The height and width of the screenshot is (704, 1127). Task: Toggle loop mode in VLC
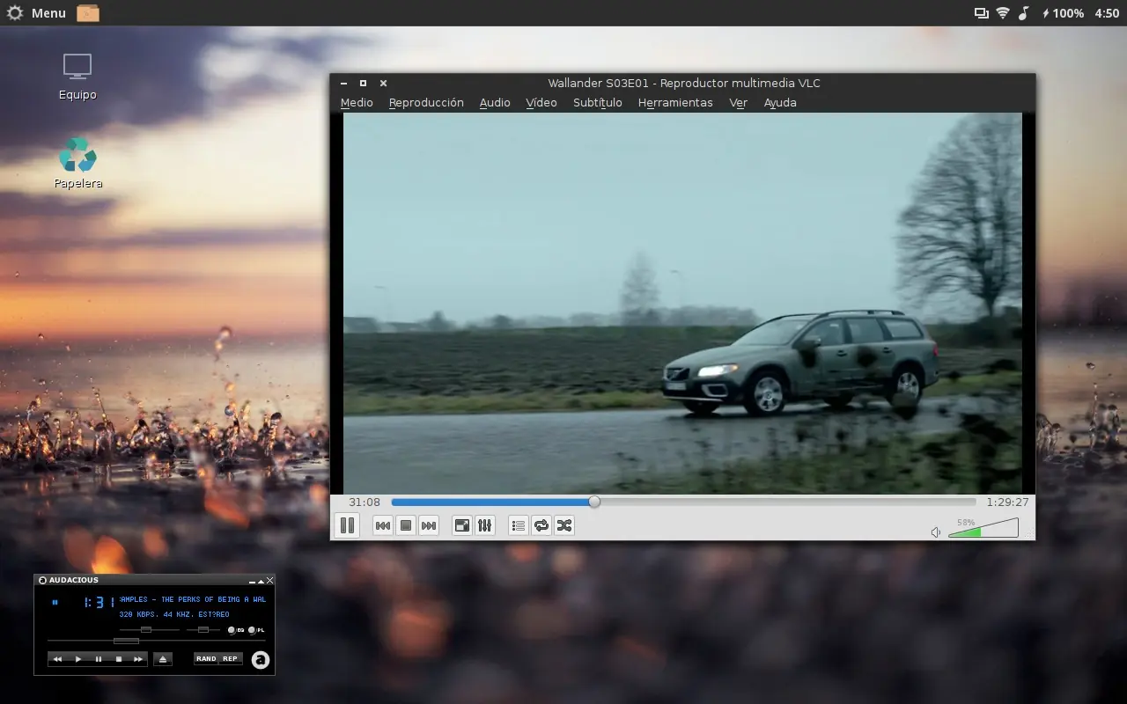click(541, 526)
